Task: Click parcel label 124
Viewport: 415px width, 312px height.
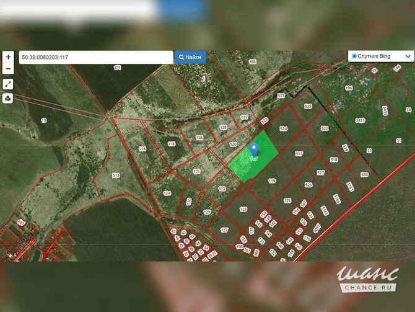Action: 167,194
